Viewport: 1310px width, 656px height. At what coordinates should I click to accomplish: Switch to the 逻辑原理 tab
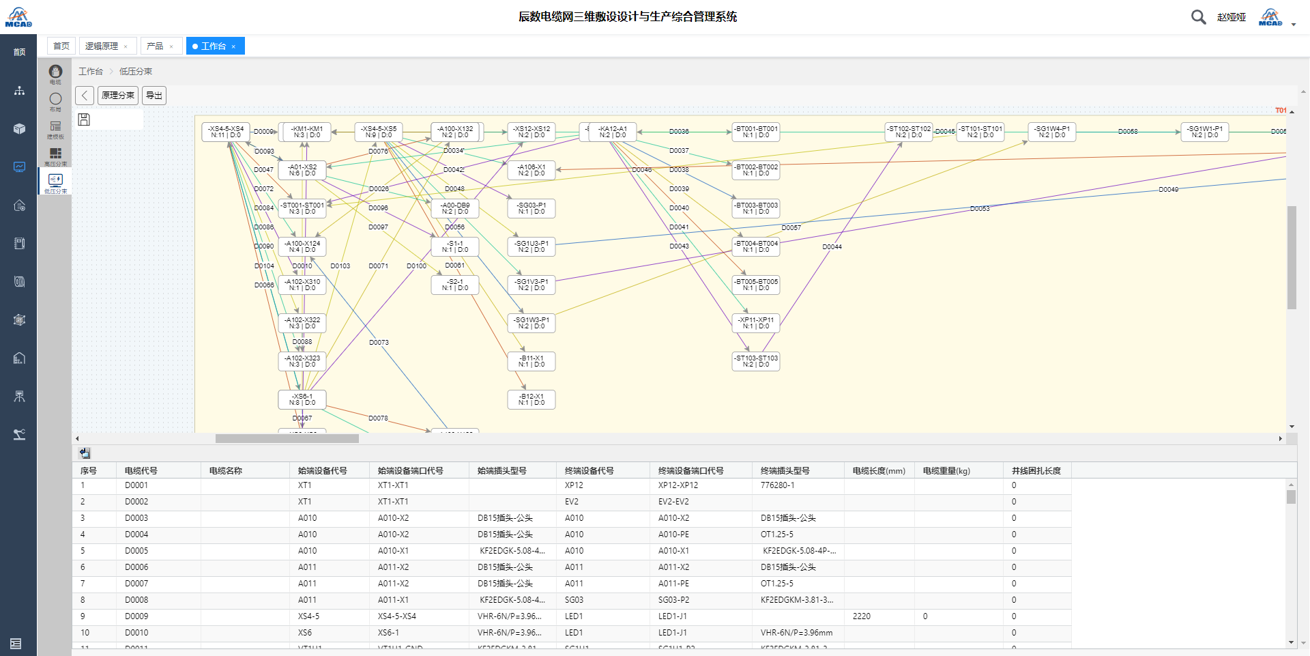pyautogui.click(x=102, y=46)
